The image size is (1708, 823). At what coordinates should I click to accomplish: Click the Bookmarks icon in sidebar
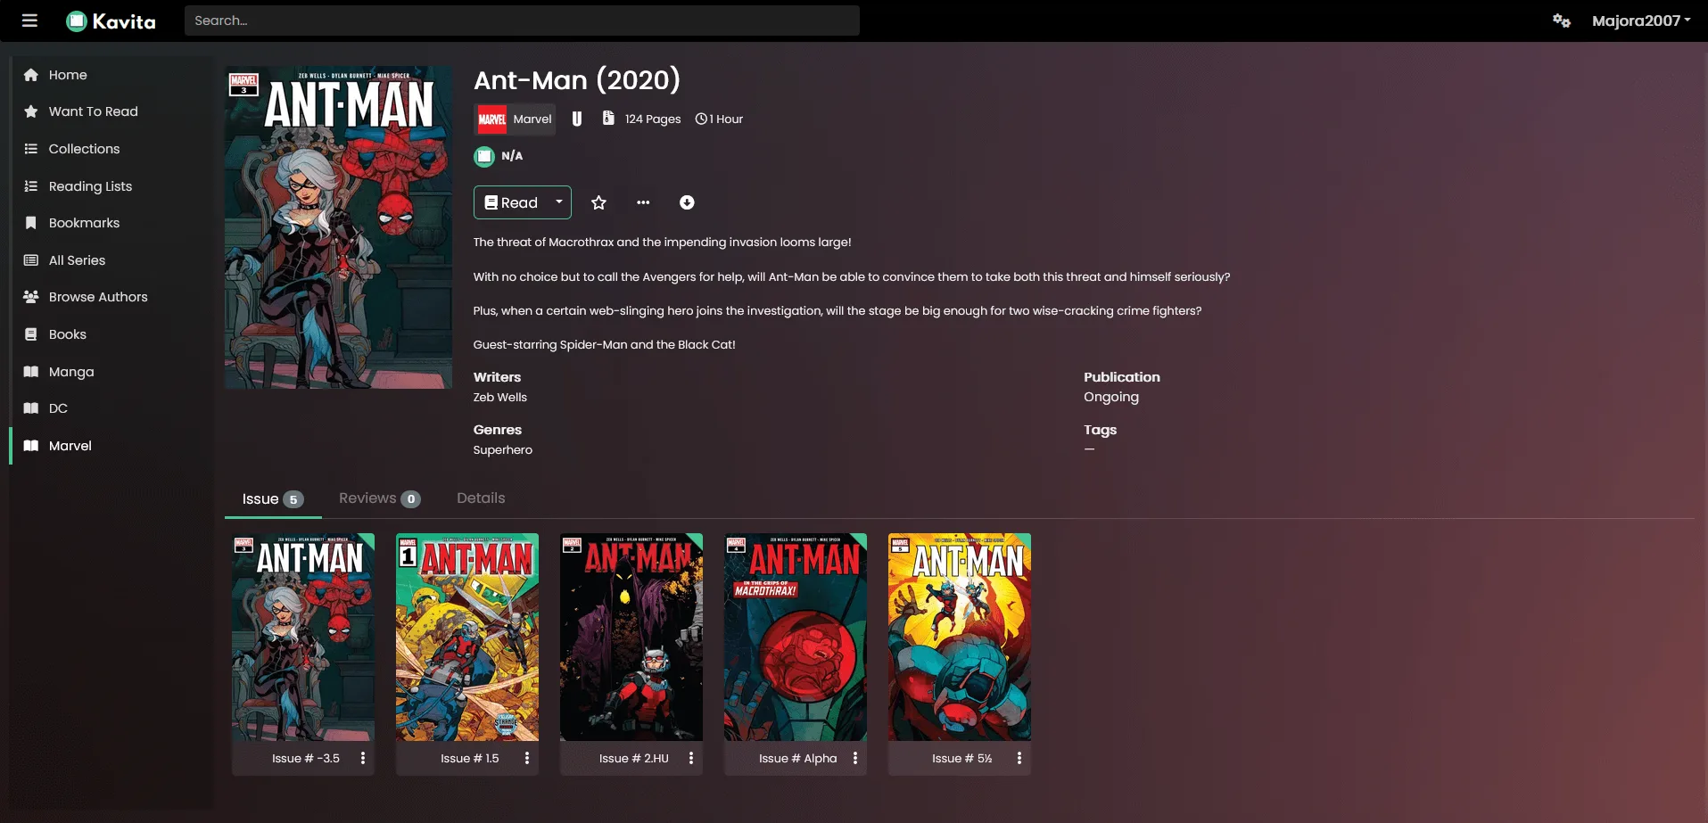[31, 223]
